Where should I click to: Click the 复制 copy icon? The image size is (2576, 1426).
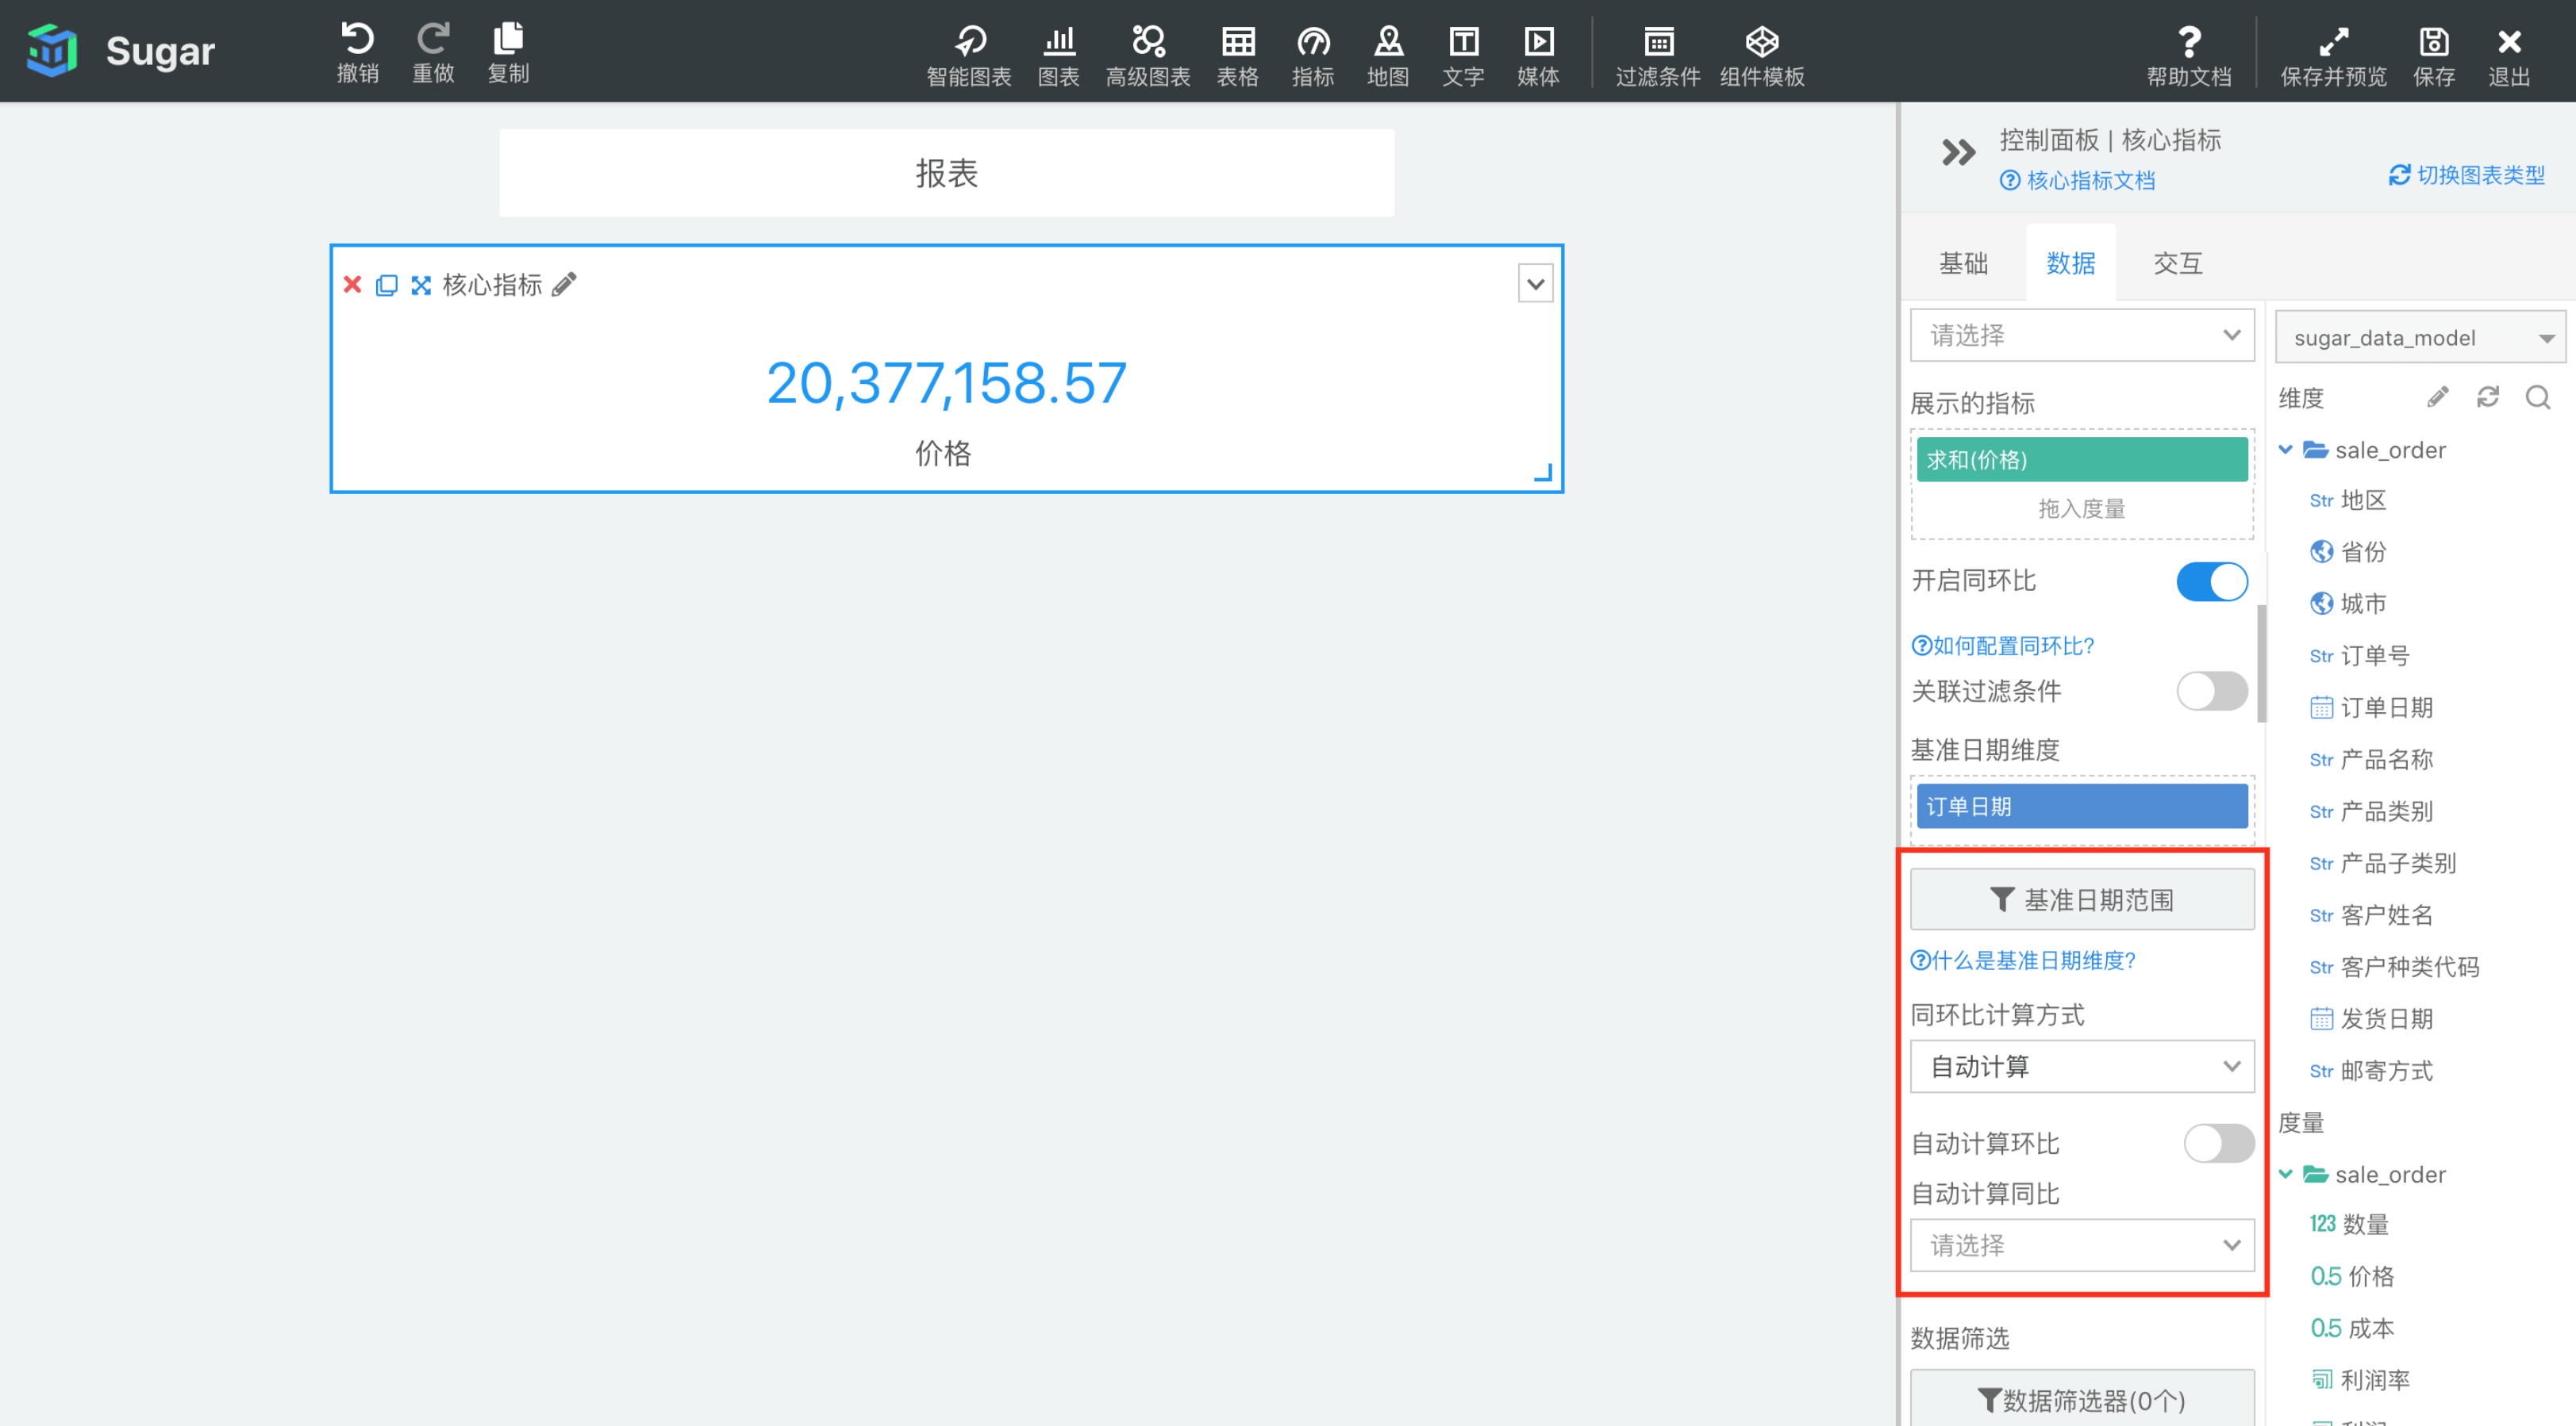(x=508, y=40)
